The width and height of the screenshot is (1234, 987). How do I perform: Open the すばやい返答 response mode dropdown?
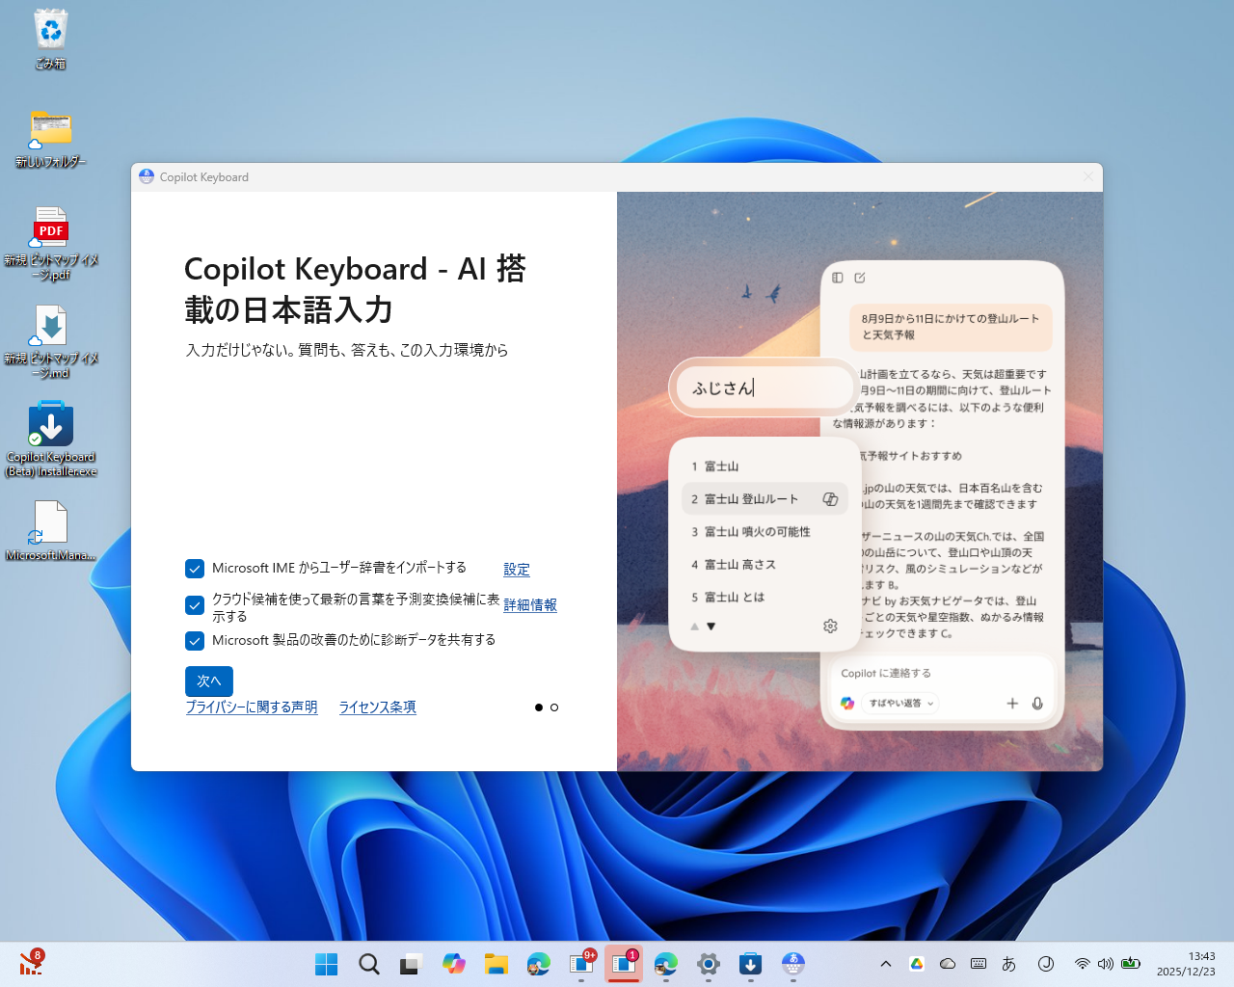(x=899, y=703)
